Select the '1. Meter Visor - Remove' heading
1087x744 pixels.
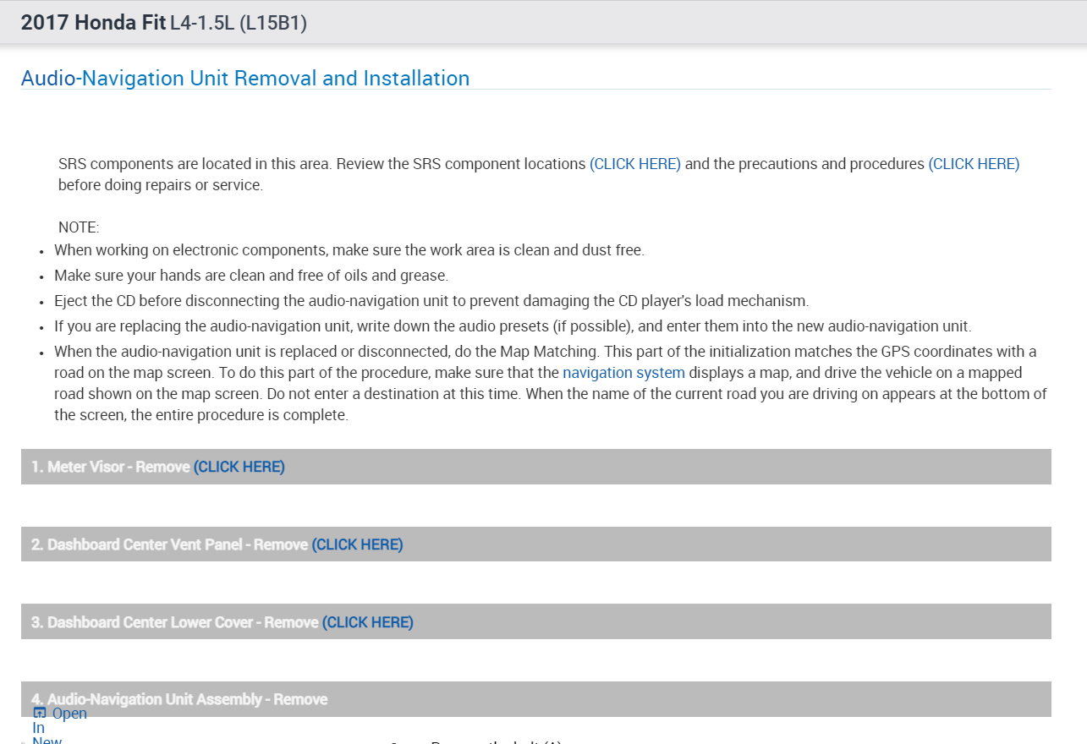coord(110,467)
